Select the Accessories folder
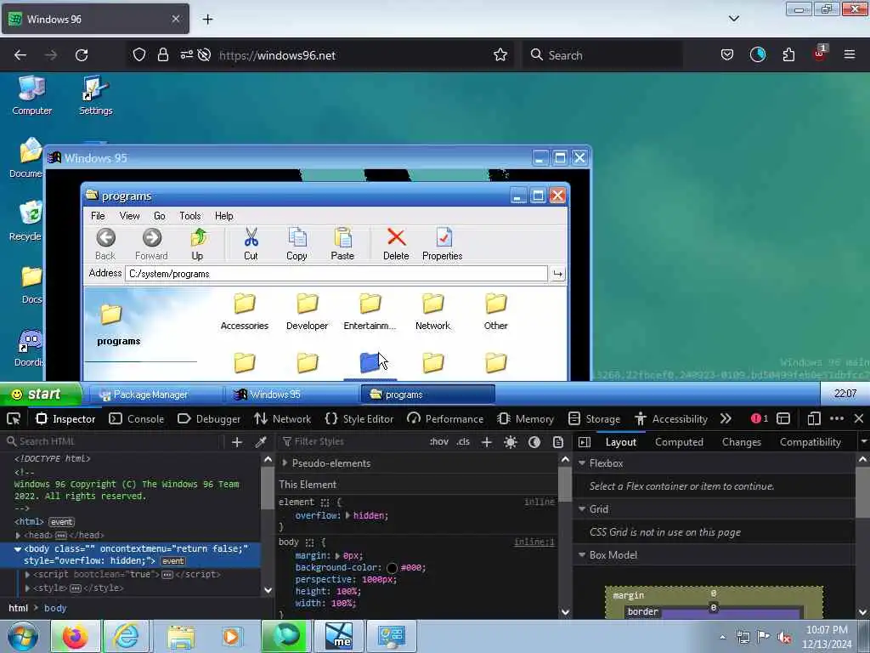 coord(244,311)
